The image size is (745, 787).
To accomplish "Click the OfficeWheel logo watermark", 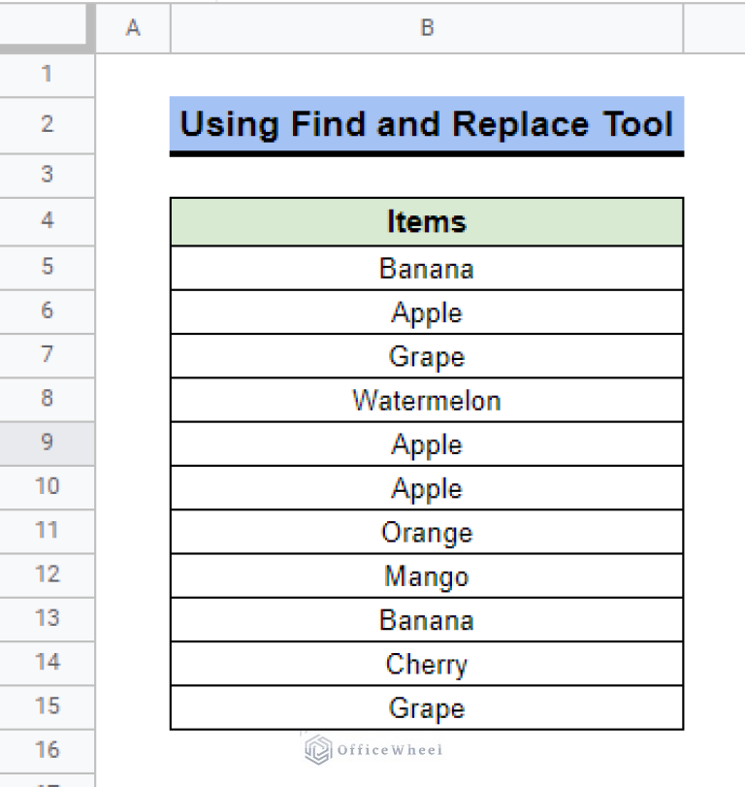I will pyautogui.click(x=373, y=749).
